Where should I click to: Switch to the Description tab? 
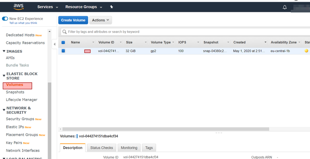tap(73, 148)
